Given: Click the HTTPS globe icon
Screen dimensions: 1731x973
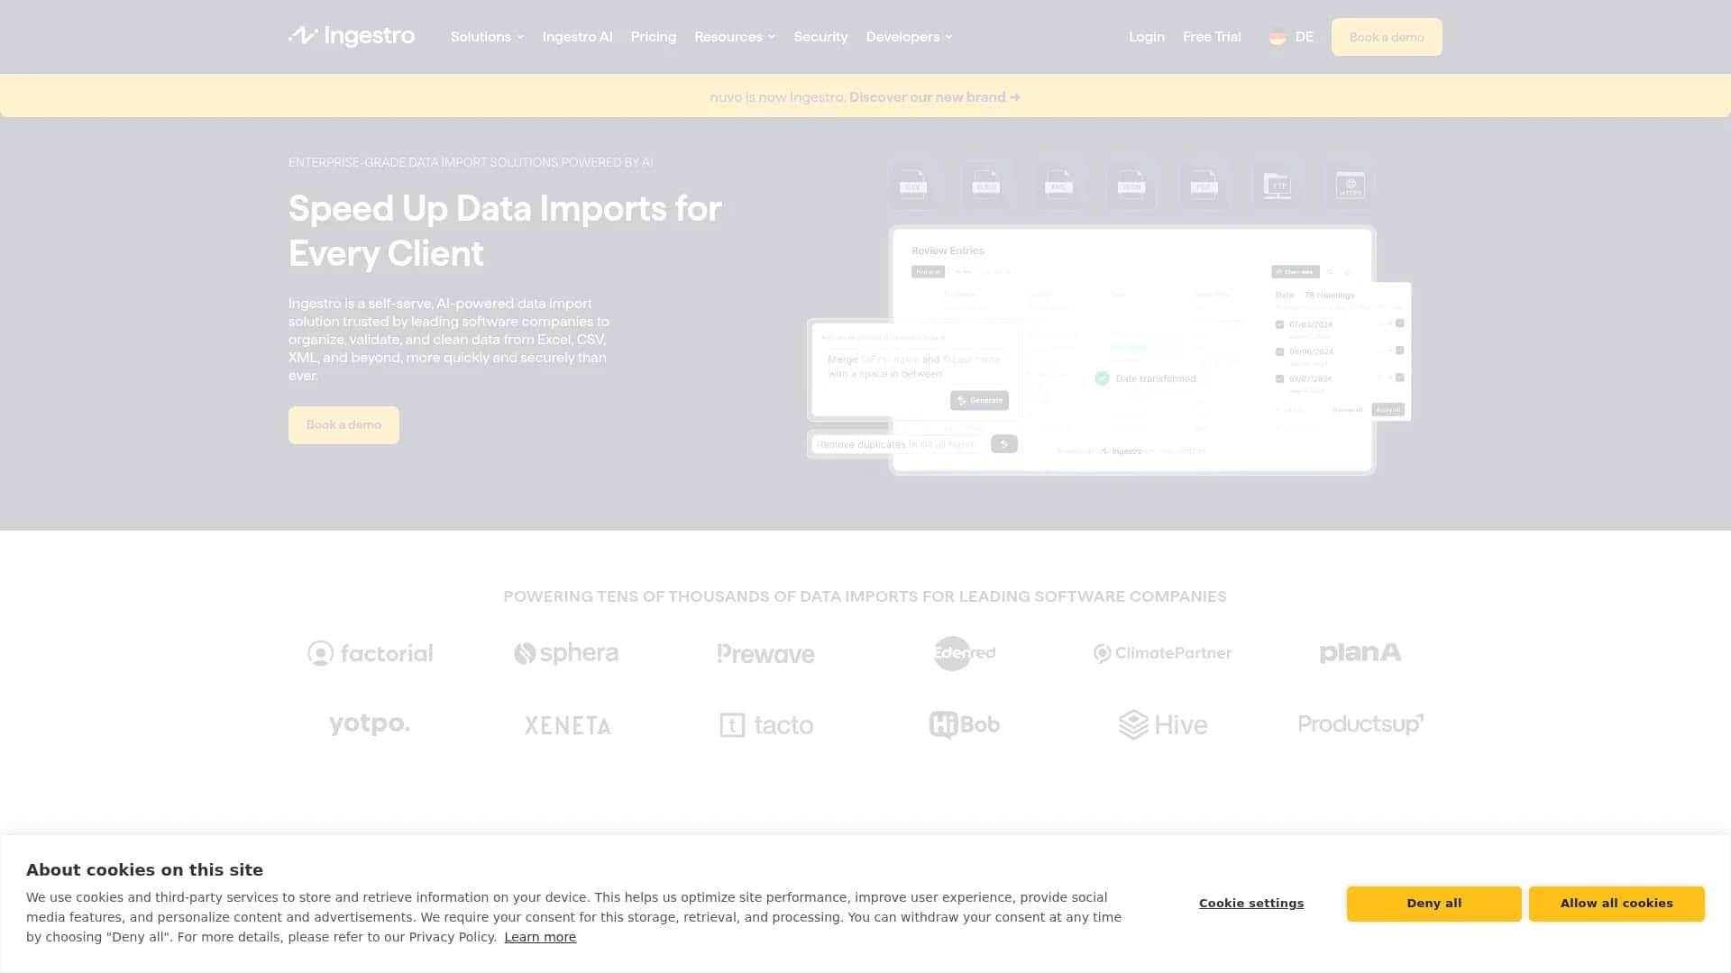Looking at the screenshot, I should pyautogui.click(x=1351, y=185).
